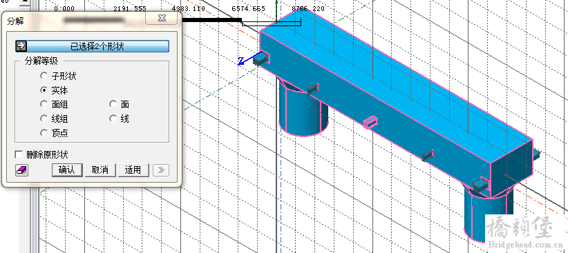Click the scroll up arrow at top-left
The image size is (568, 253).
coord(25,3)
